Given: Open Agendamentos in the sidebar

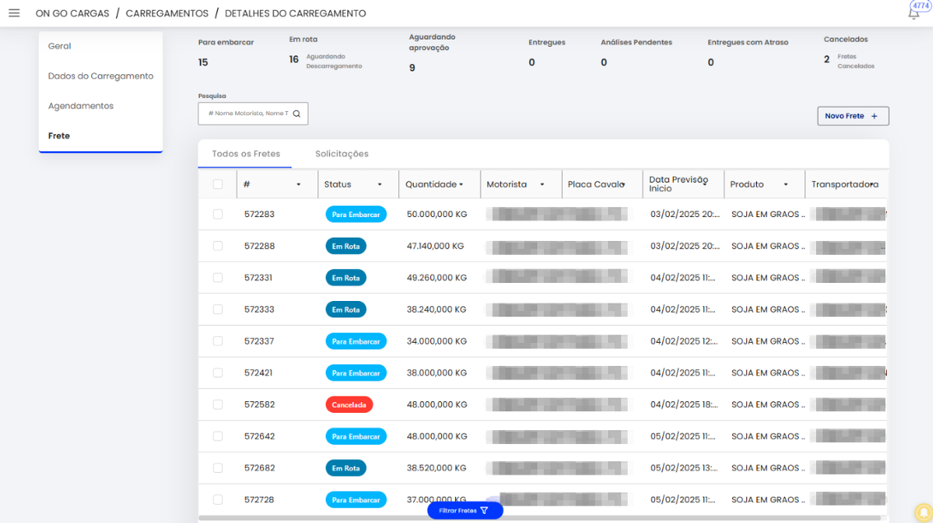Looking at the screenshot, I should tap(81, 106).
